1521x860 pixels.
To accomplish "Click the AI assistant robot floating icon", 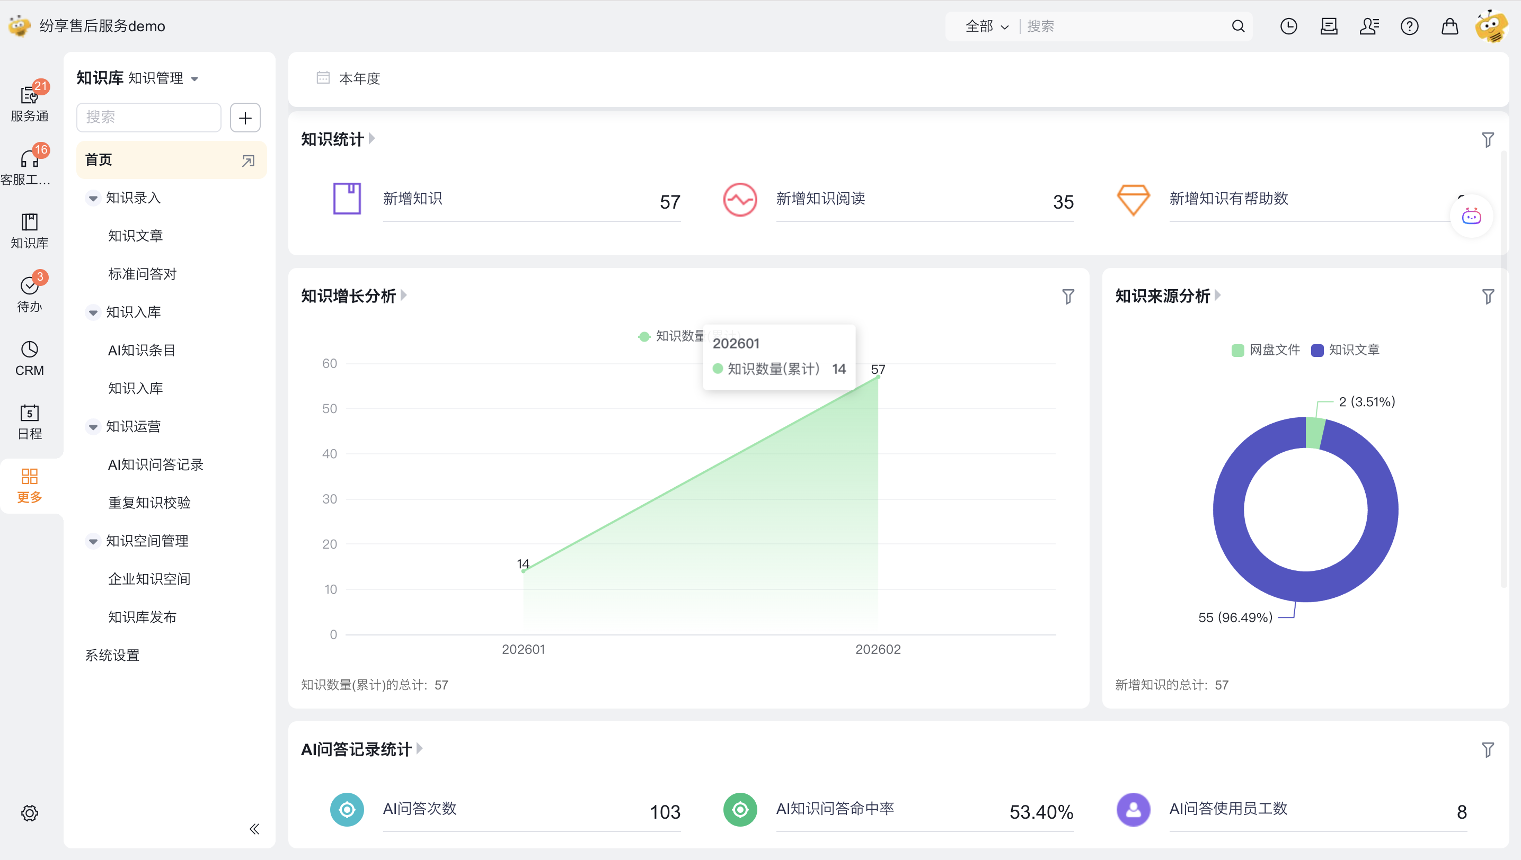I will pyautogui.click(x=1471, y=216).
